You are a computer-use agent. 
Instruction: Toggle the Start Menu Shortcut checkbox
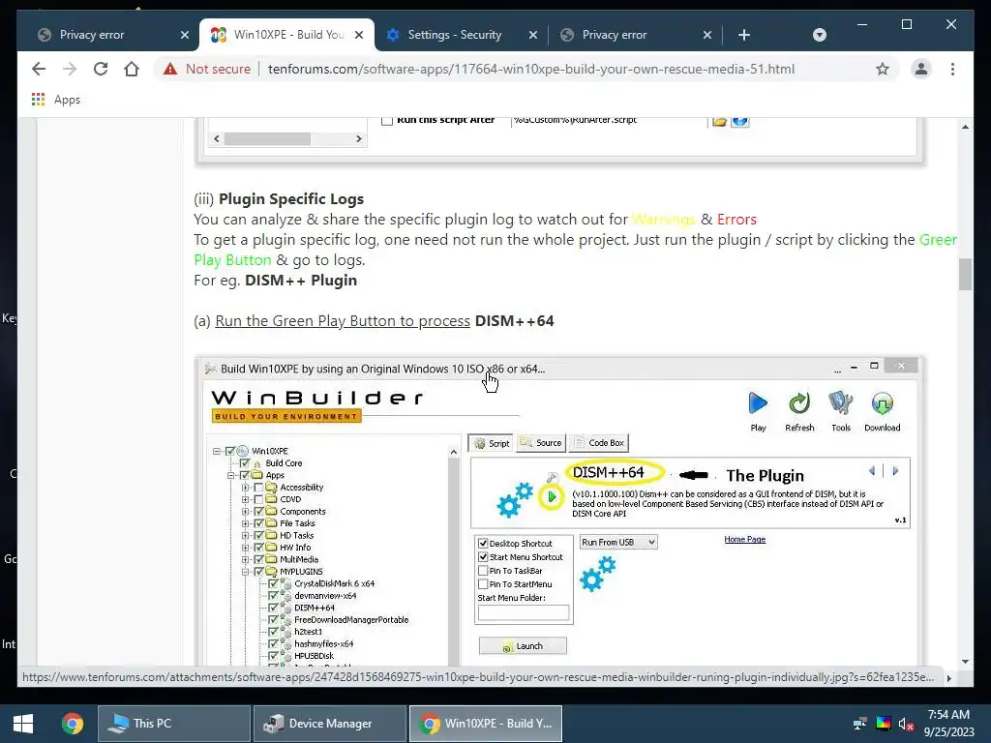click(x=484, y=556)
